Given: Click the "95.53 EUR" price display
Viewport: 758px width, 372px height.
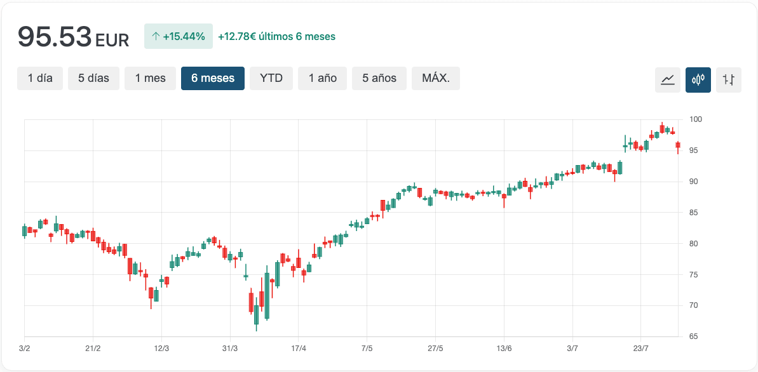Looking at the screenshot, I should [x=73, y=36].
